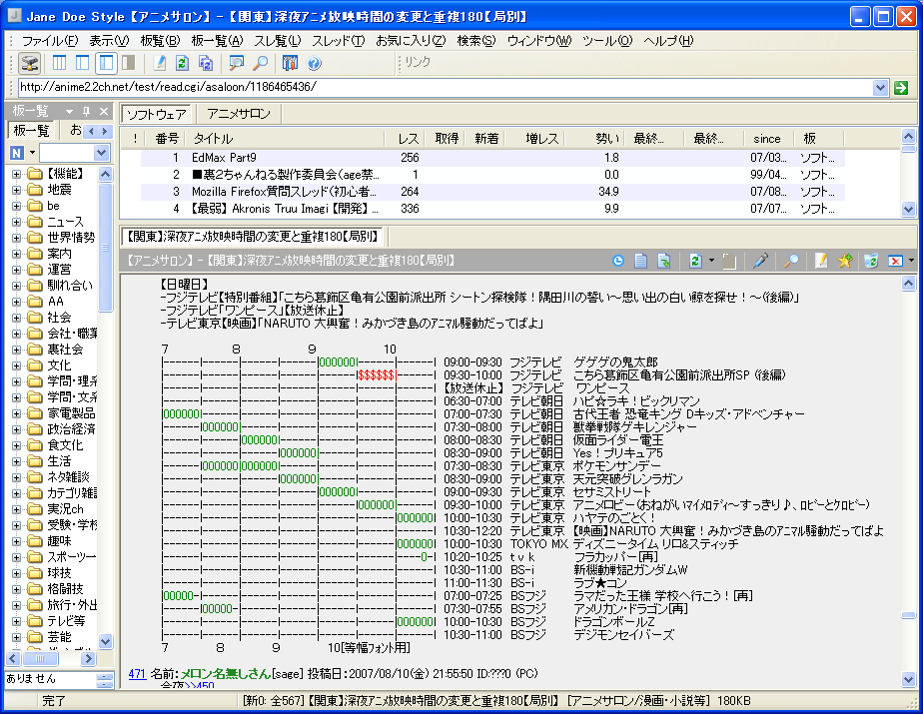The width and height of the screenshot is (923, 714).
Task: Open the ヘルプ(H) menu
Action: (x=668, y=41)
